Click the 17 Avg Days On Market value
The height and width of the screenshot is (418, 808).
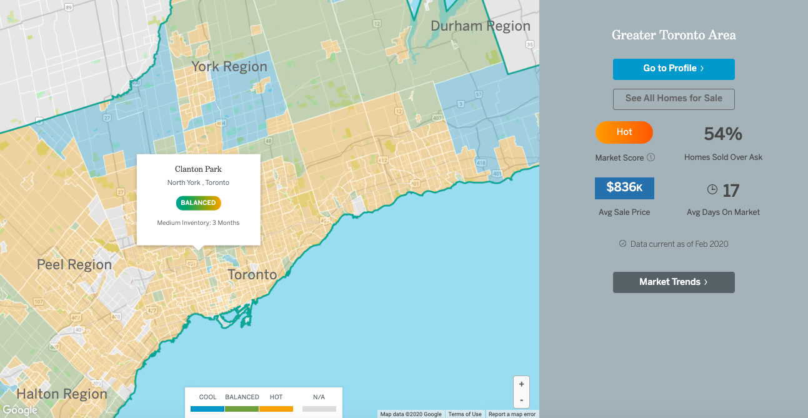[731, 191]
